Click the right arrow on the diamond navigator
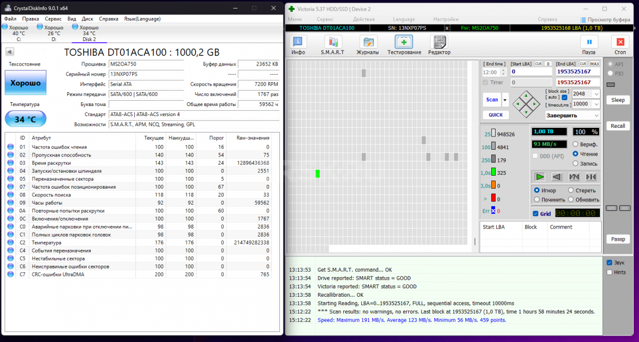 tap(534, 103)
